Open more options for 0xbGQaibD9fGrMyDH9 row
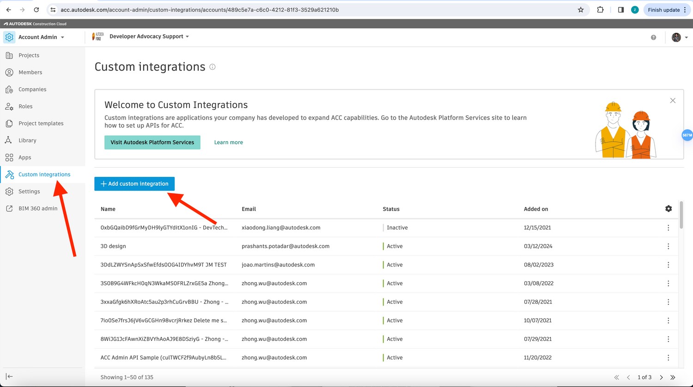Image resolution: width=693 pixels, height=387 pixels. point(668,228)
